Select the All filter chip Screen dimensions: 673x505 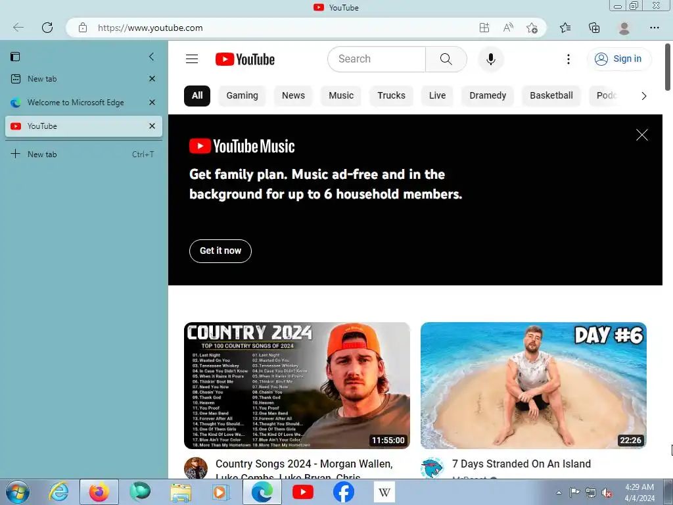point(197,96)
